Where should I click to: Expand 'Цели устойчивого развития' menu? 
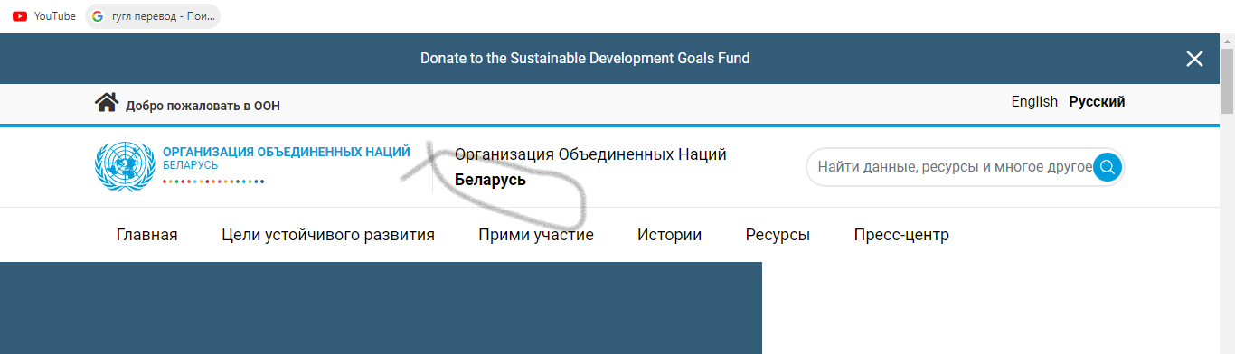[x=328, y=235]
